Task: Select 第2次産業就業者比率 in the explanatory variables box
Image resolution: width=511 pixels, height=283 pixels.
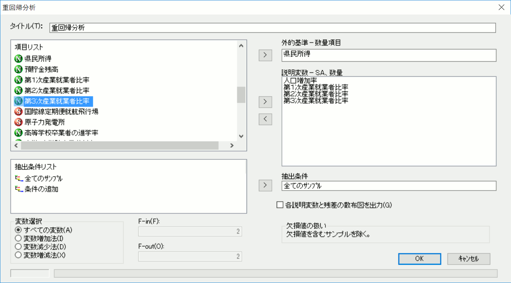Action: [x=316, y=94]
